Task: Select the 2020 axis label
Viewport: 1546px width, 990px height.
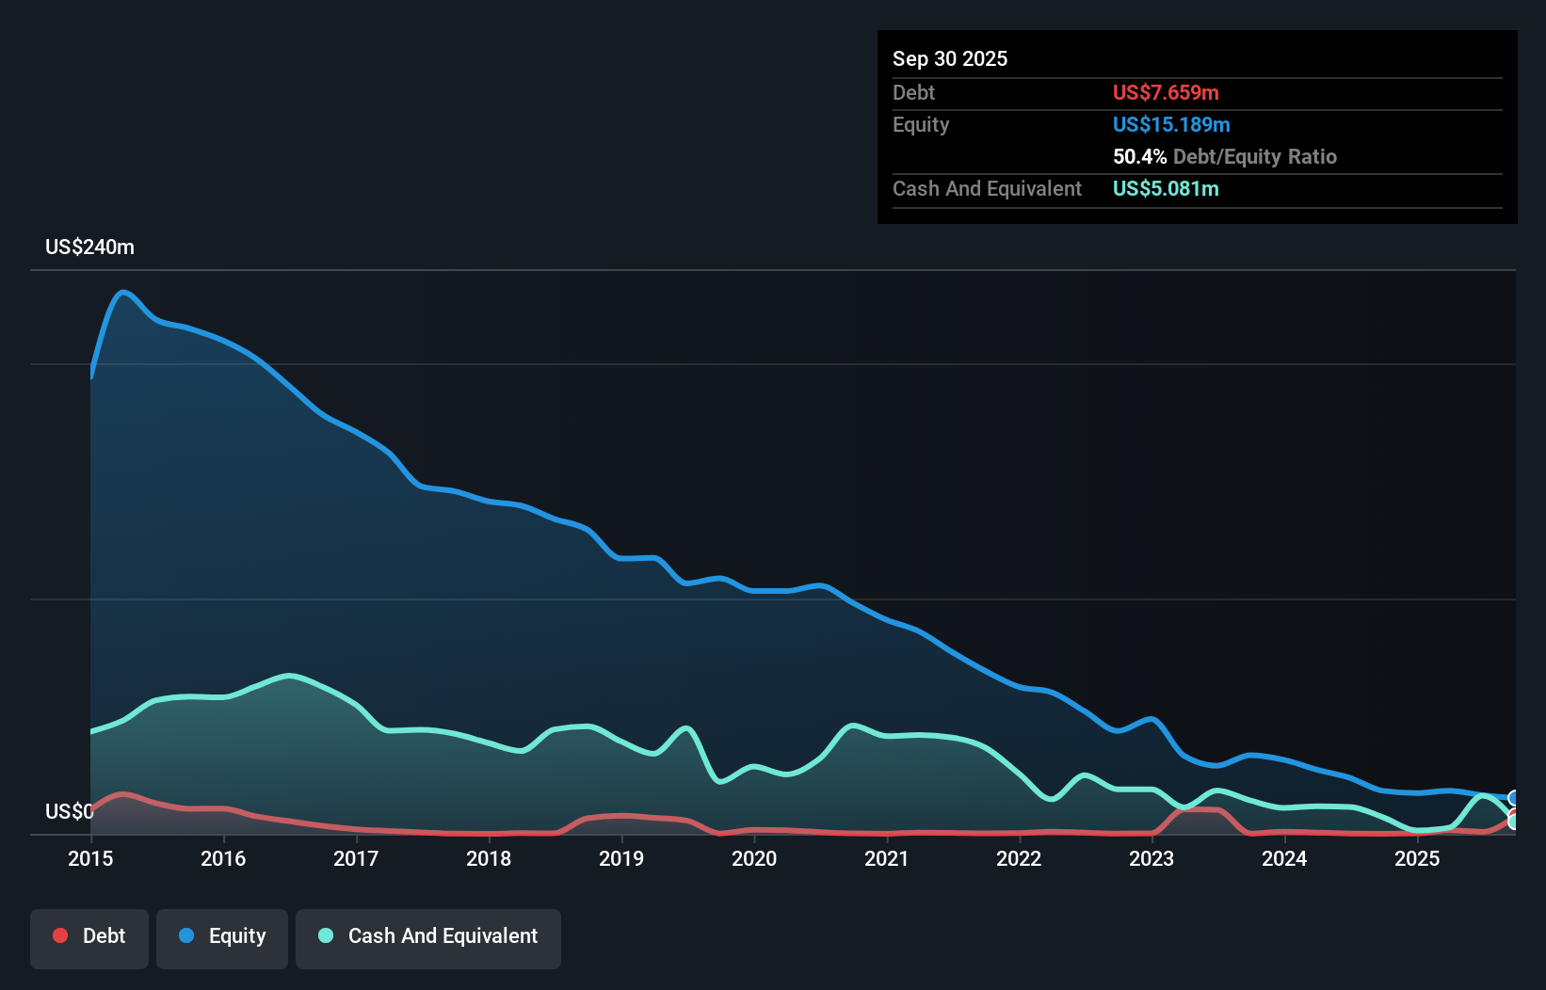Action: coord(754,859)
